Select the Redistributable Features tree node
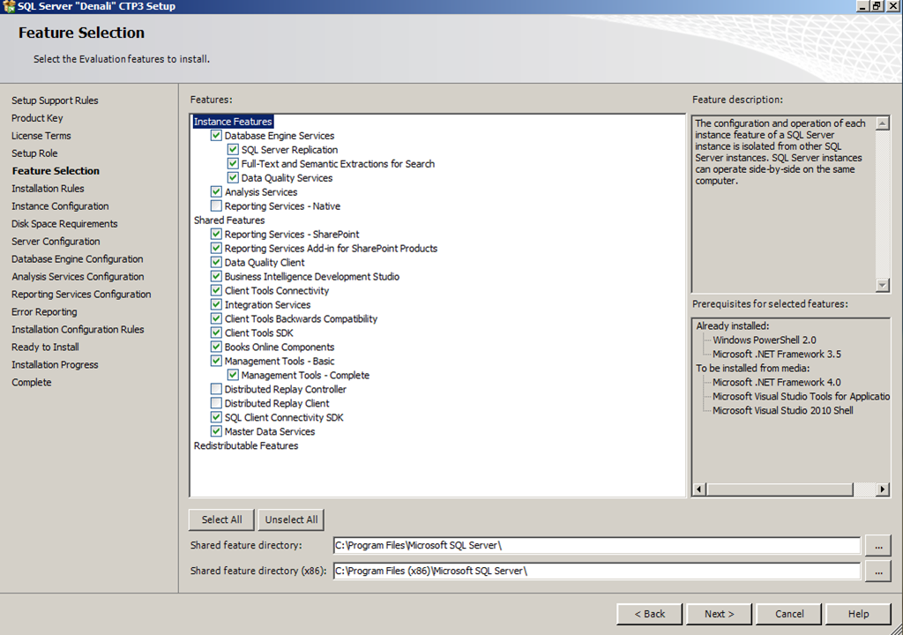Viewport: 903px width, 635px height. (x=246, y=445)
